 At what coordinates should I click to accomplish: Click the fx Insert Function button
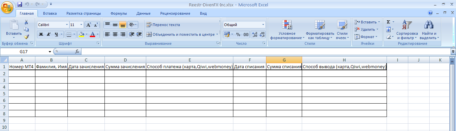[77, 51]
